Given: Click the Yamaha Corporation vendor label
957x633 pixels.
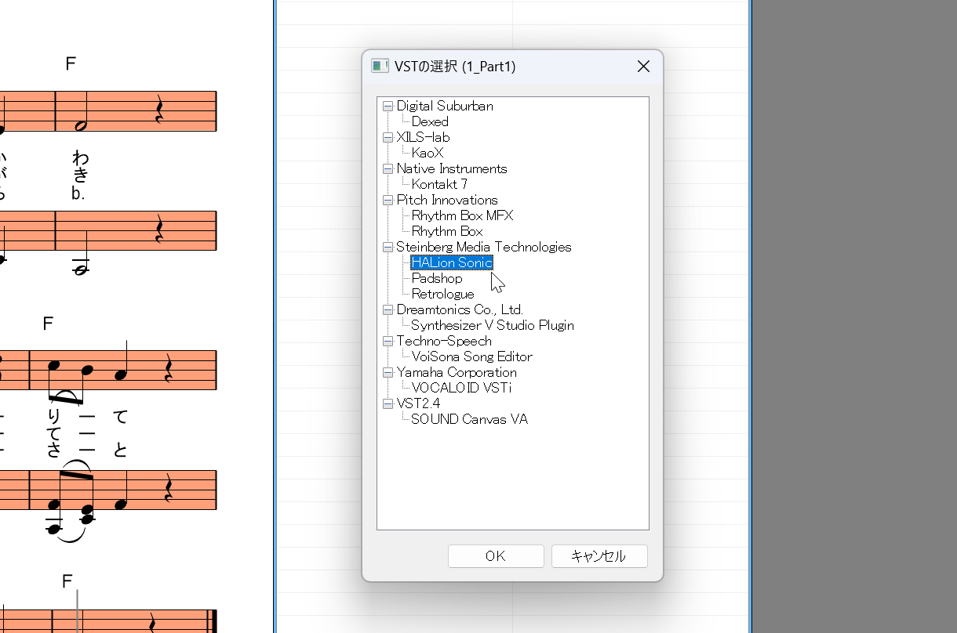Looking at the screenshot, I should click(457, 372).
